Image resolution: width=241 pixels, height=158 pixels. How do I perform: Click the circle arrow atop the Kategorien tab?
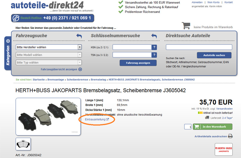(x=8, y=41)
